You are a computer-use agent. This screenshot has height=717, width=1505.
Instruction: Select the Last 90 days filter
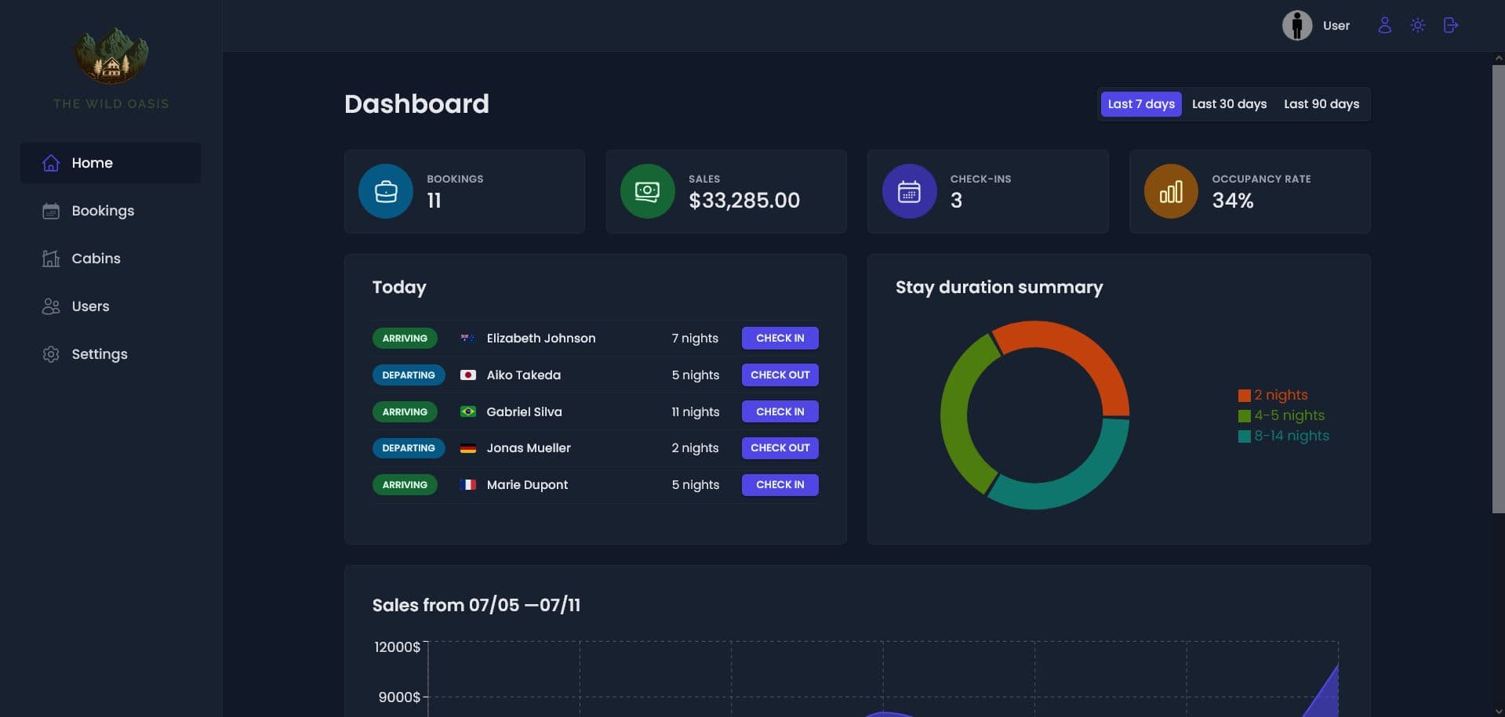(1321, 104)
